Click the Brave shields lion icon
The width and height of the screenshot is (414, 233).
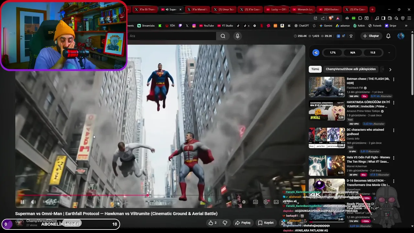click(331, 18)
